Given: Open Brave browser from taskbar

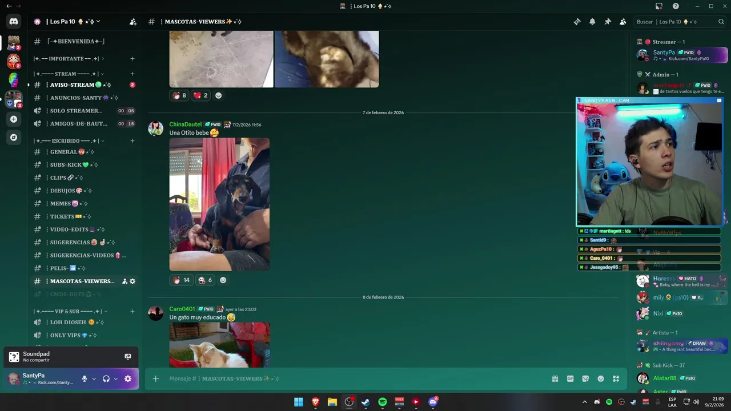Looking at the screenshot, I should click(316, 402).
